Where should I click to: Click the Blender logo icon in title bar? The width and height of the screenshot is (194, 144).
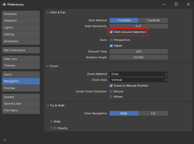pyautogui.click(x=4, y=4)
